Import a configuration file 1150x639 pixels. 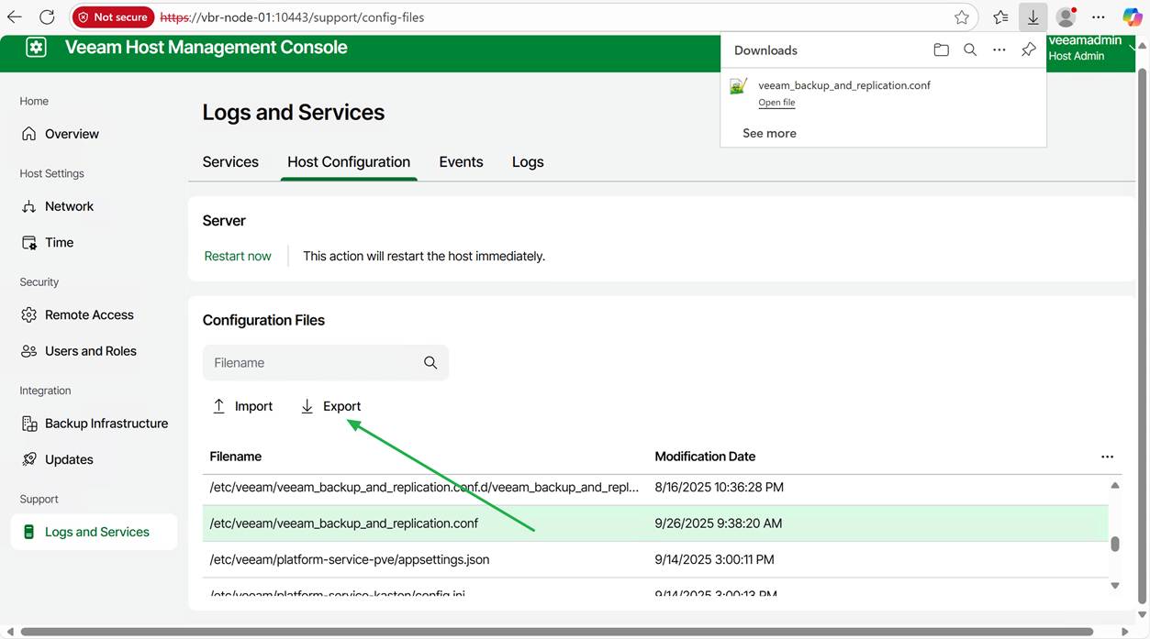(x=243, y=406)
